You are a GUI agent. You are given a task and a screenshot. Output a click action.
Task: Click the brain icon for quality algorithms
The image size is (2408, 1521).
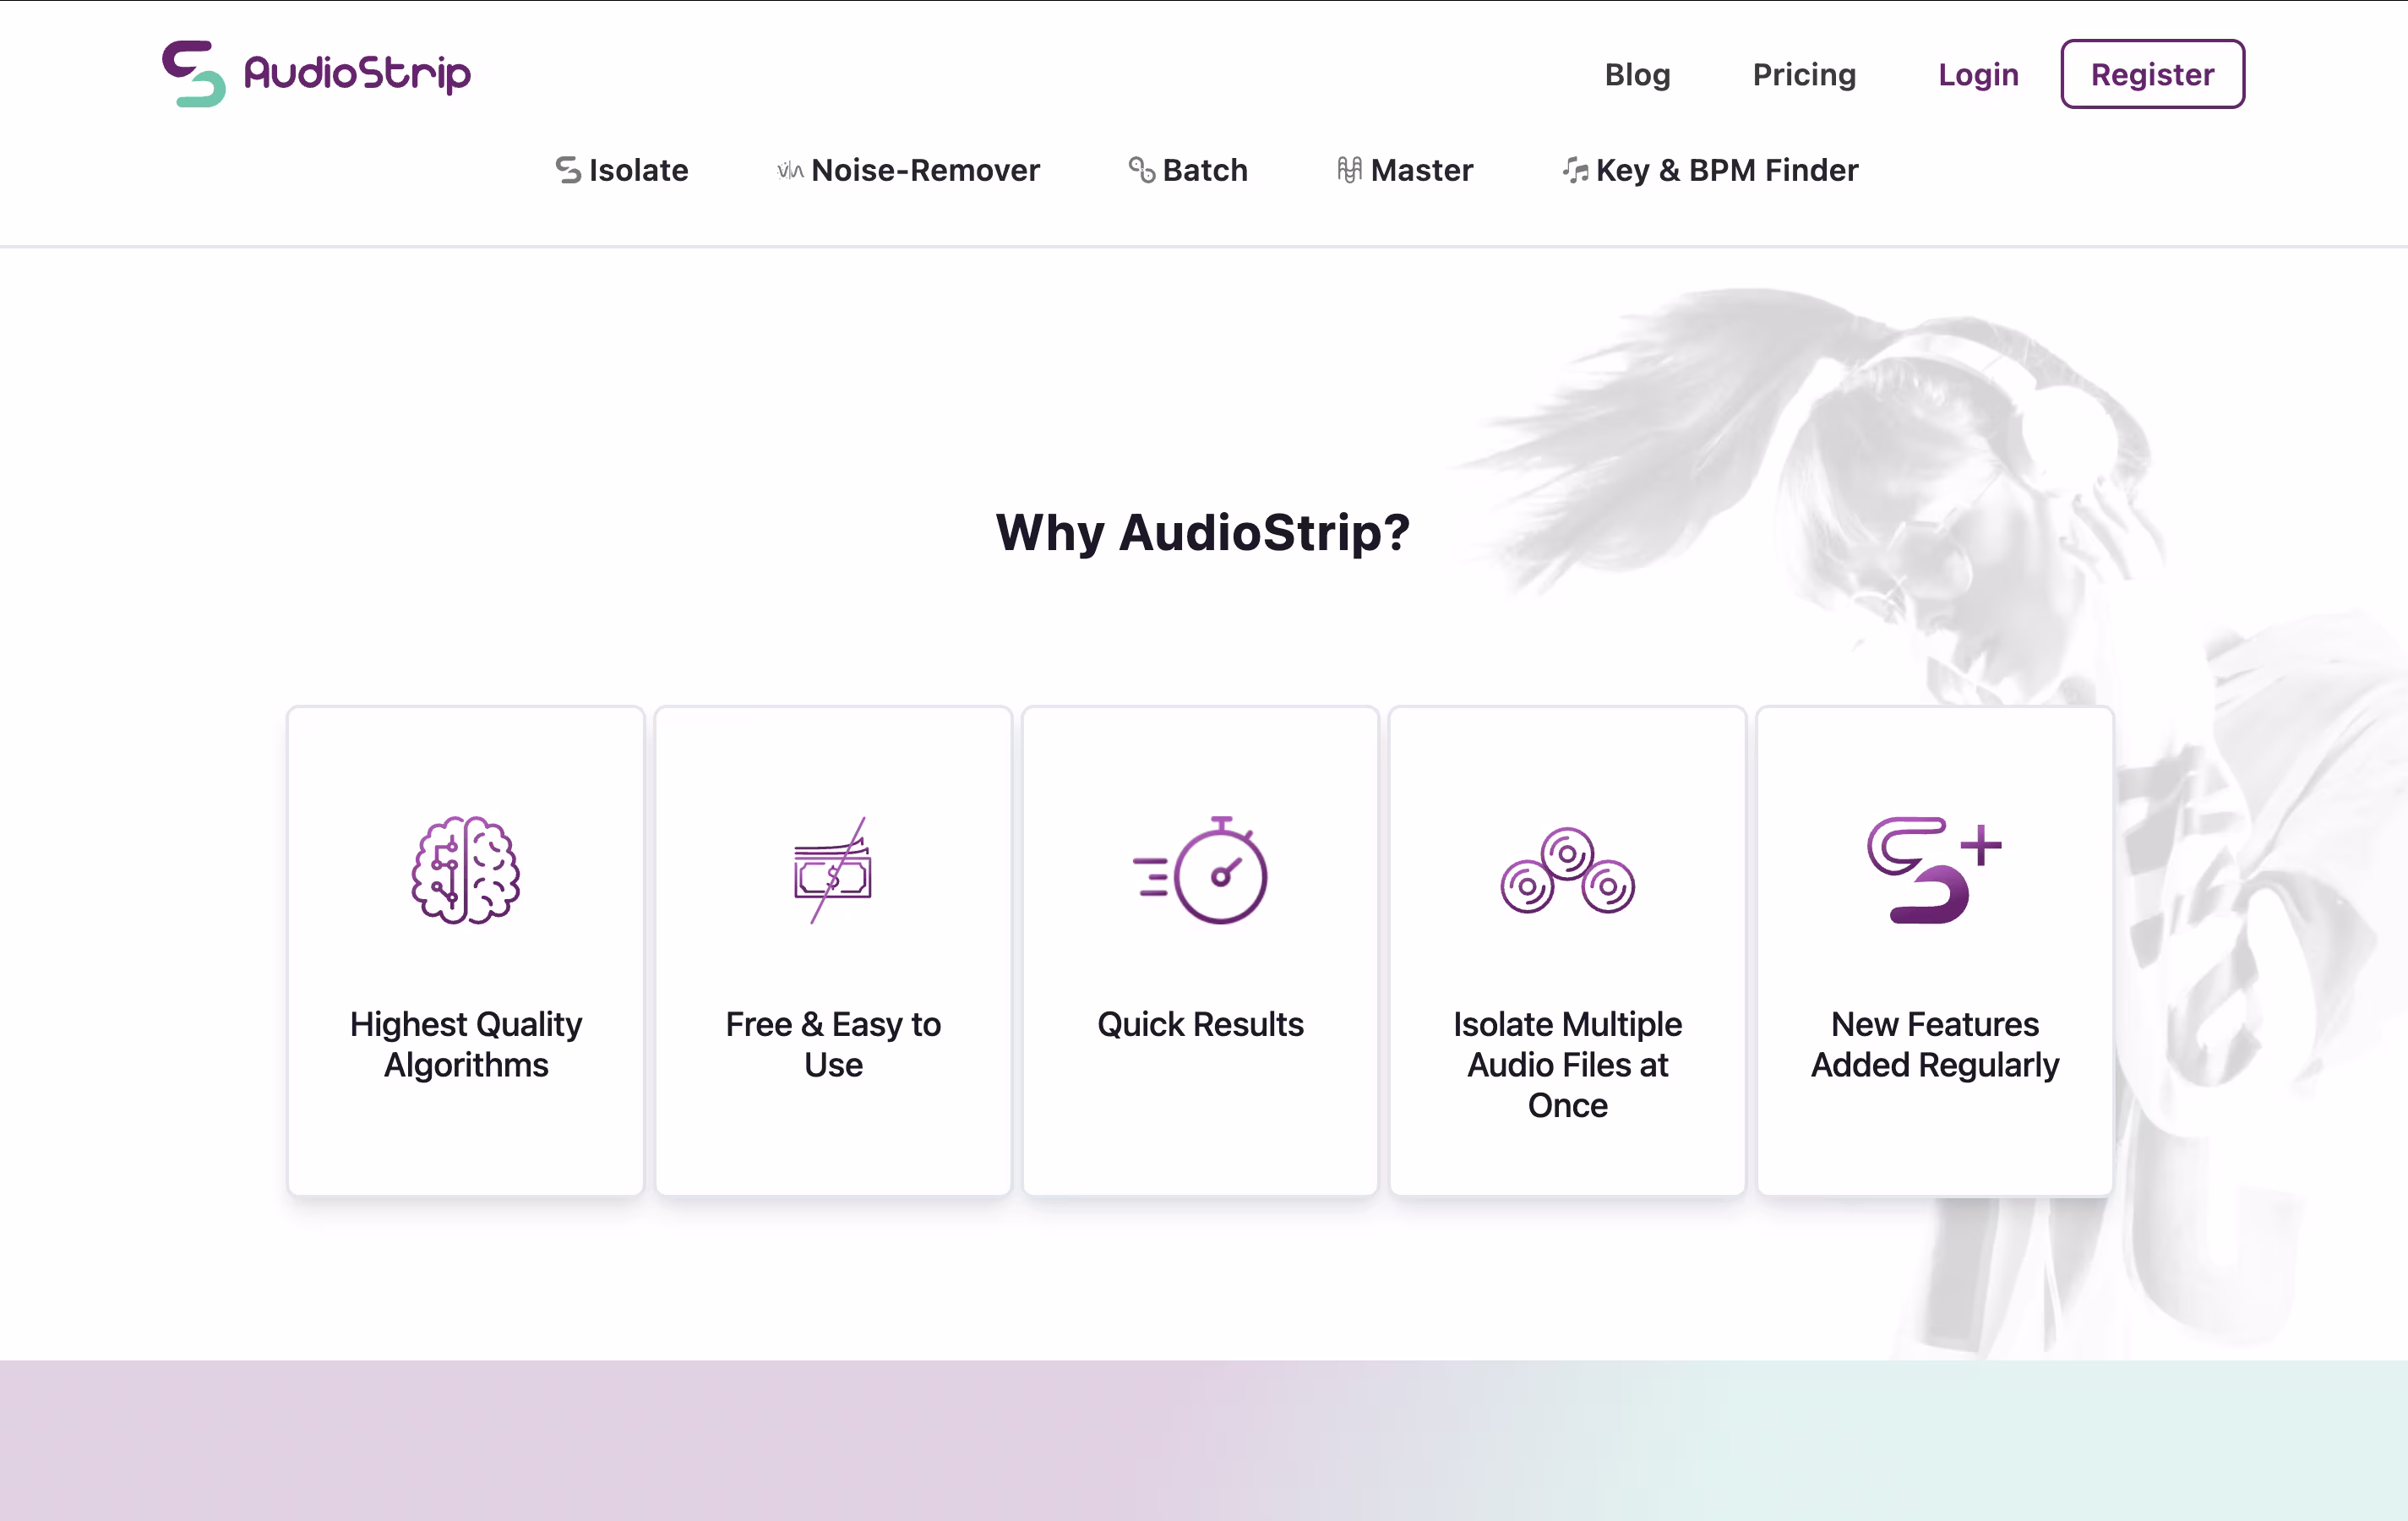pyautogui.click(x=466, y=870)
